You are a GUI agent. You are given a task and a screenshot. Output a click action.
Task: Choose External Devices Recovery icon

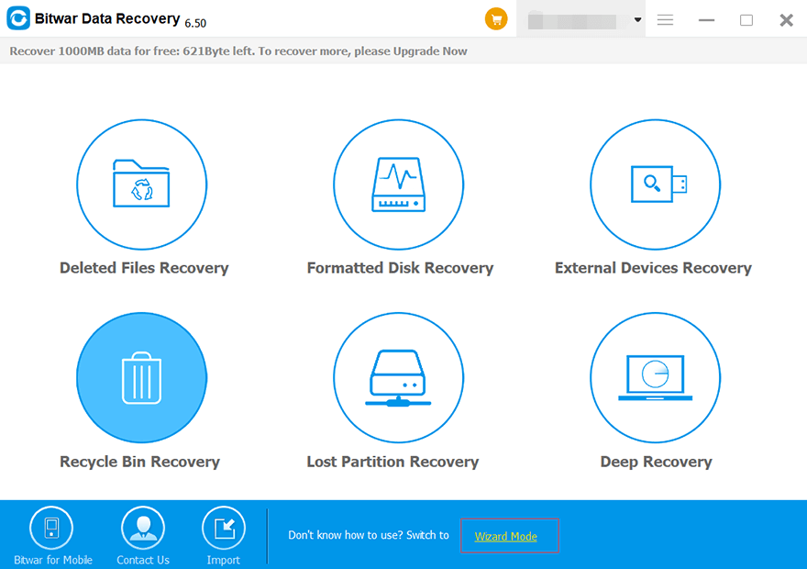tap(655, 184)
